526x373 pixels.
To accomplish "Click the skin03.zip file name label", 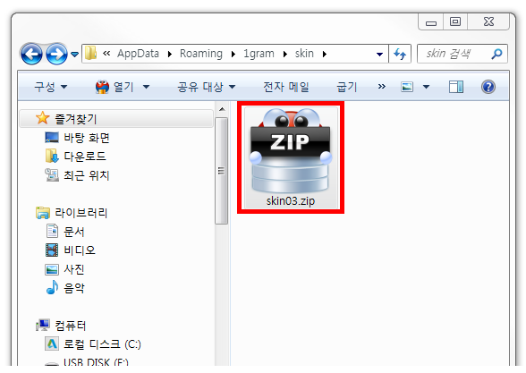I will pos(291,201).
